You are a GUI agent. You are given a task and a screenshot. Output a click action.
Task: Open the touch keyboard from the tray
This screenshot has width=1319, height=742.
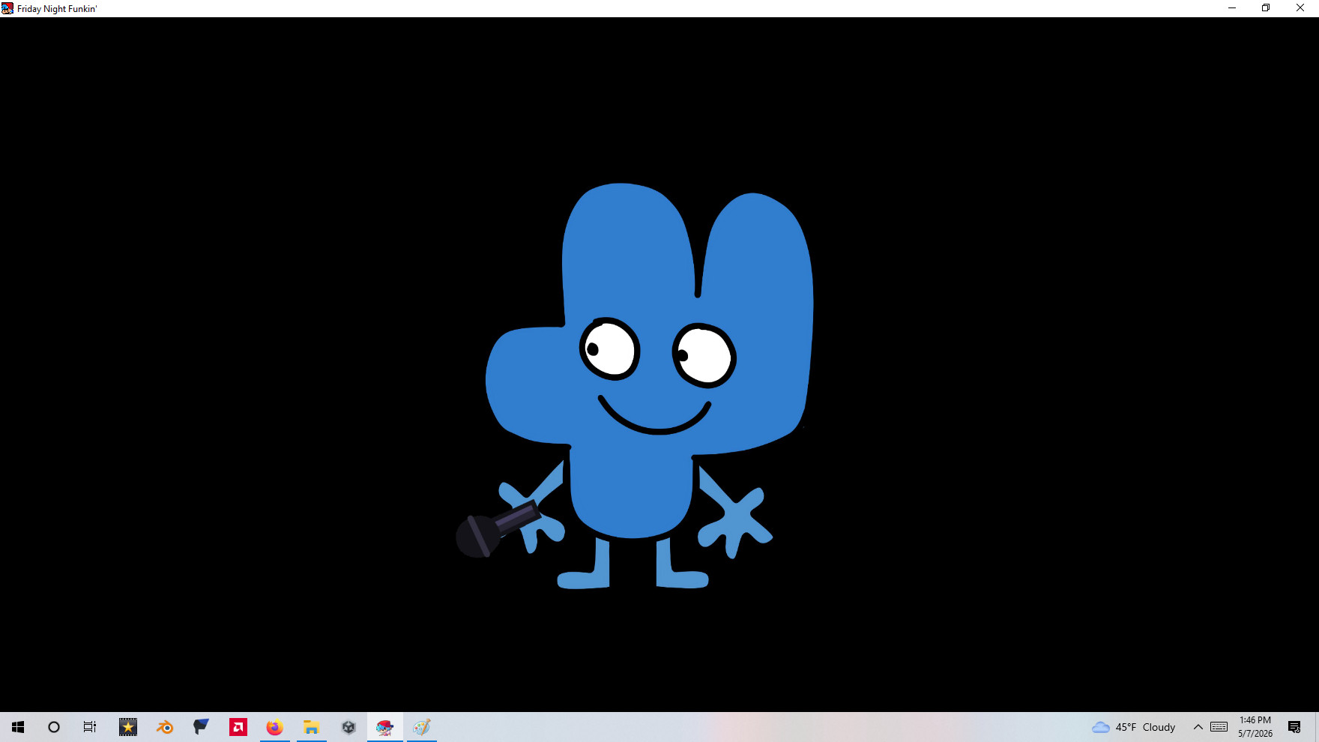coord(1219,727)
